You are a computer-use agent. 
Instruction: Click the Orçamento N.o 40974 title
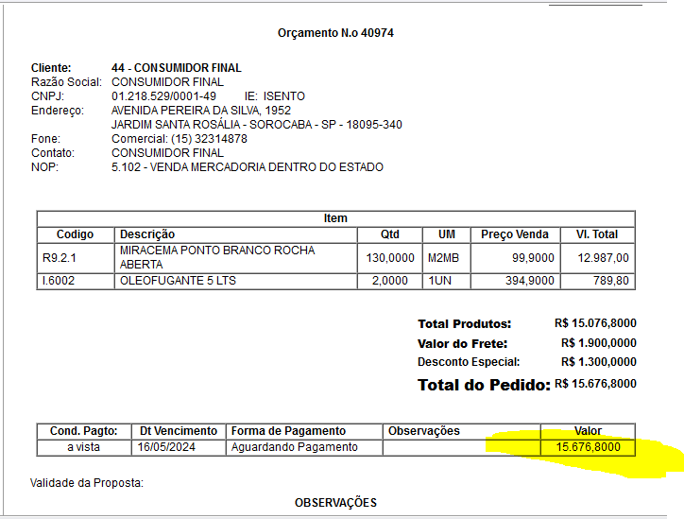click(x=335, y=33)
